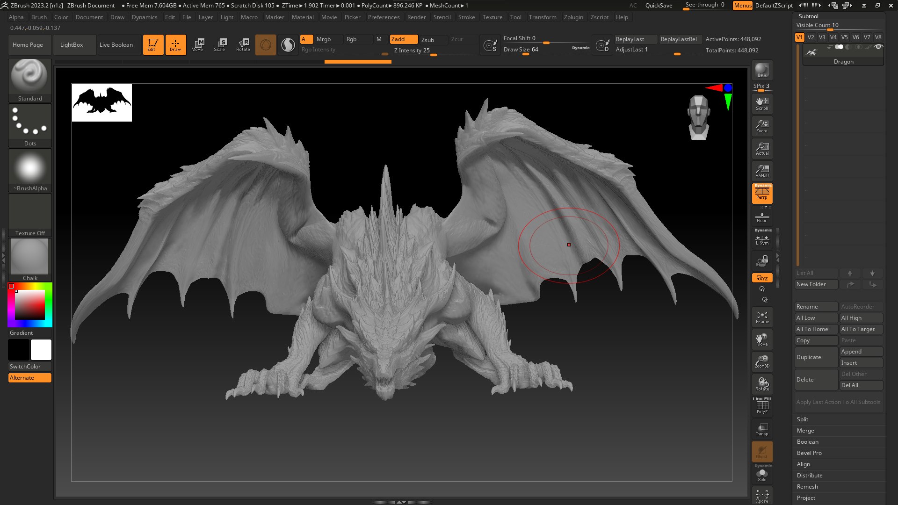Click the Xpose icon
The image size is (898, 505).
coord(762,496)
